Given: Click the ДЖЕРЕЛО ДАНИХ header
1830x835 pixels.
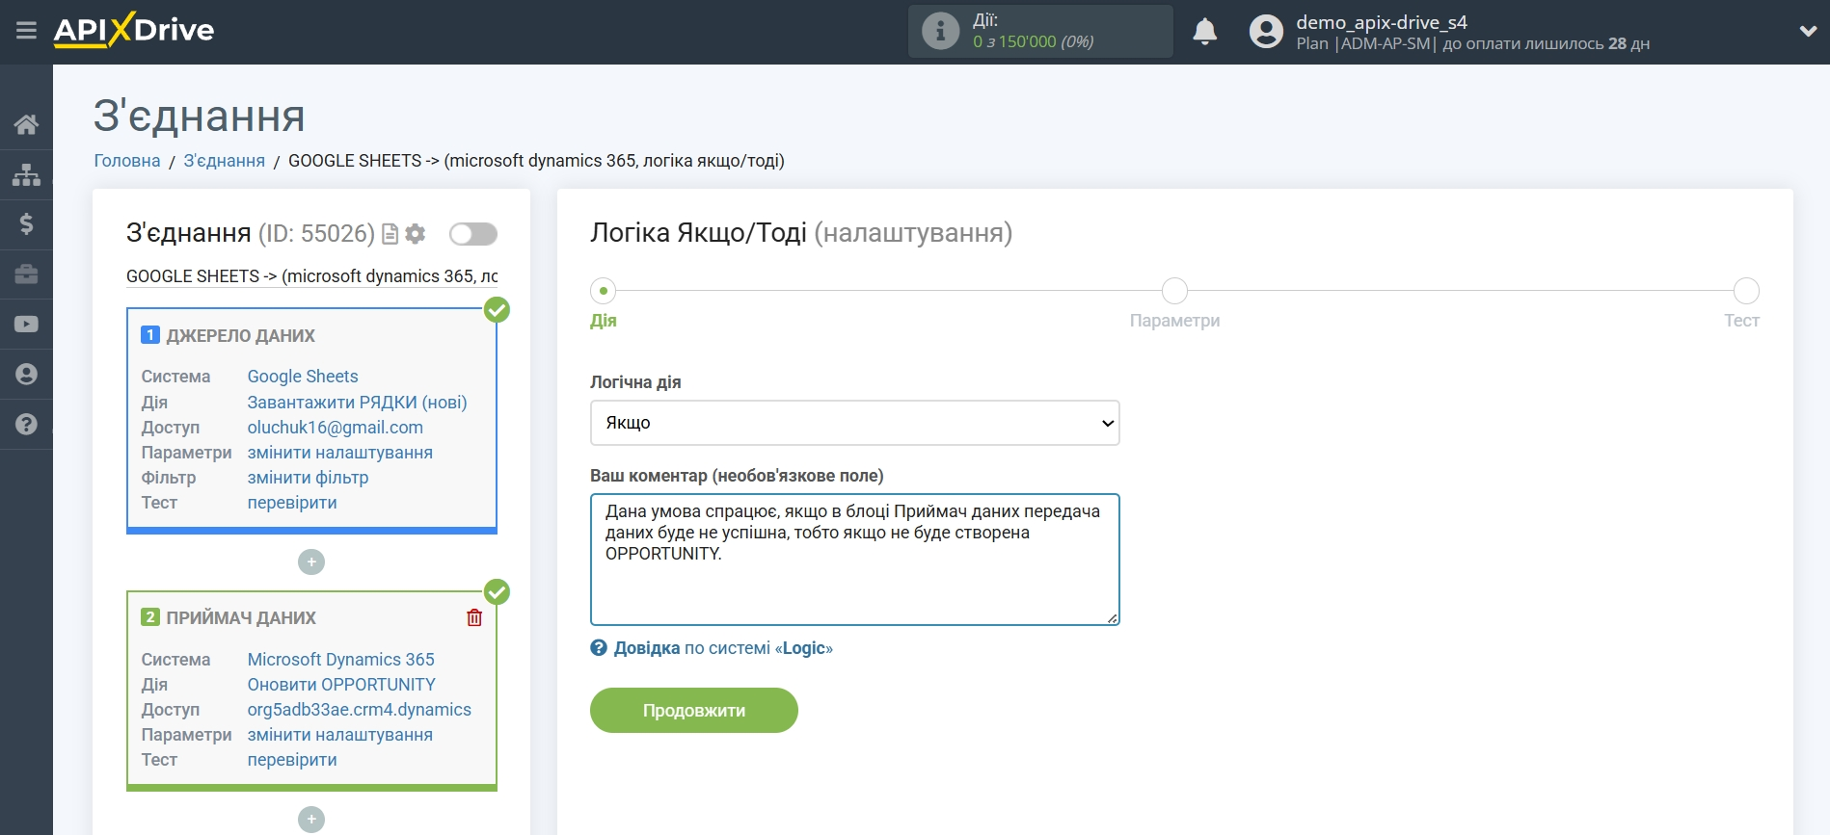Looking at the screenshot, I should click(x=241, y=336).
